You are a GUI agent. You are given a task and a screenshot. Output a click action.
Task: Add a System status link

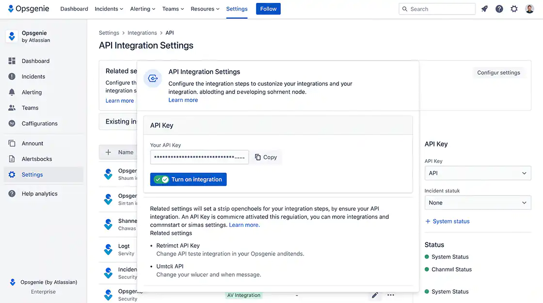pos(447,221)
